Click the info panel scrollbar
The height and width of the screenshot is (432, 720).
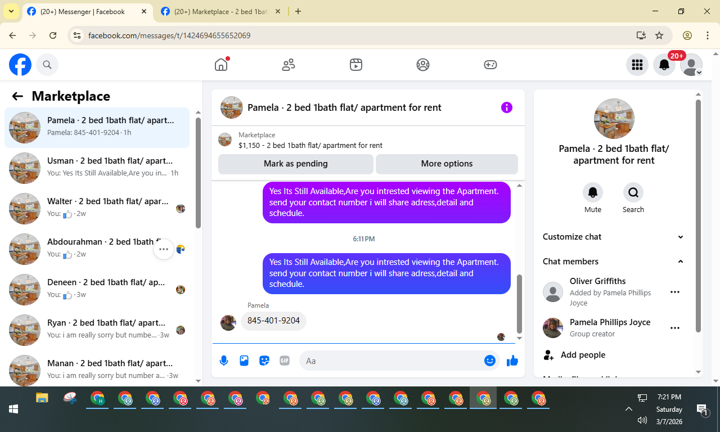pos(698,216)
